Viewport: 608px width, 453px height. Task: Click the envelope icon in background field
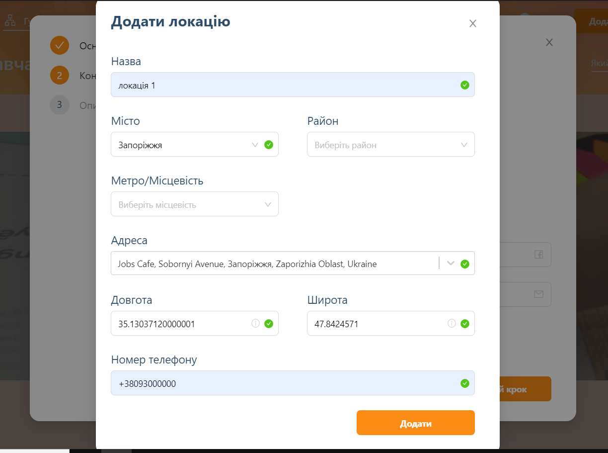click(x=538, y=294)
